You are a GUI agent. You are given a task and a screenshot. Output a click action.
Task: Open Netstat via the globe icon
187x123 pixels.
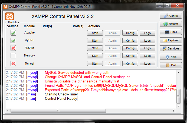171,24
